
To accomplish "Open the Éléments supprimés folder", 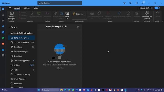I will [x=22, y=61].
